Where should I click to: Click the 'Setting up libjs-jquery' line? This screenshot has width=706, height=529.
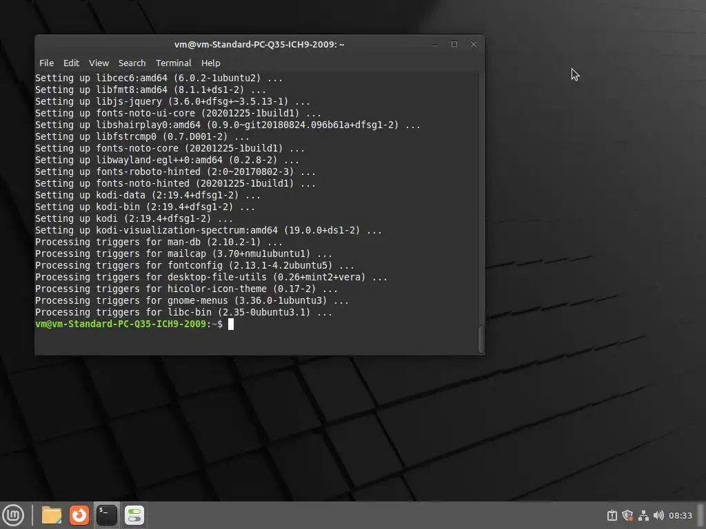click(x=172, y=102)
